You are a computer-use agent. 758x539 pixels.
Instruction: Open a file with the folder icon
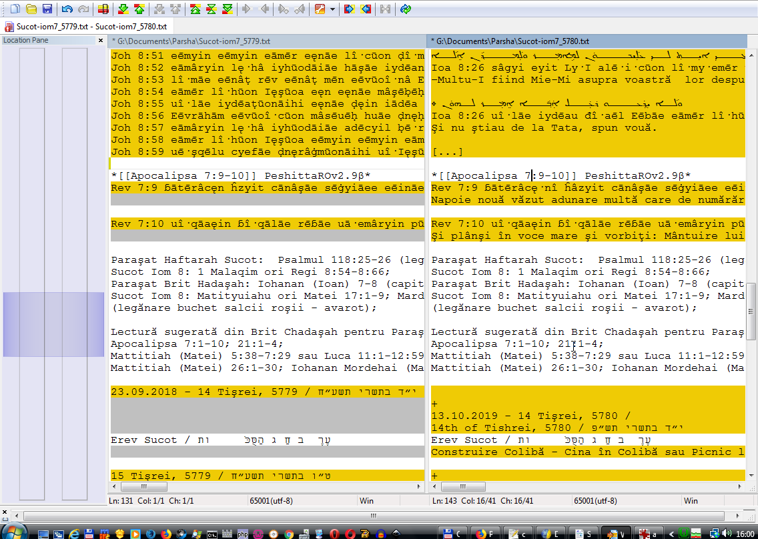coord(31,9)
